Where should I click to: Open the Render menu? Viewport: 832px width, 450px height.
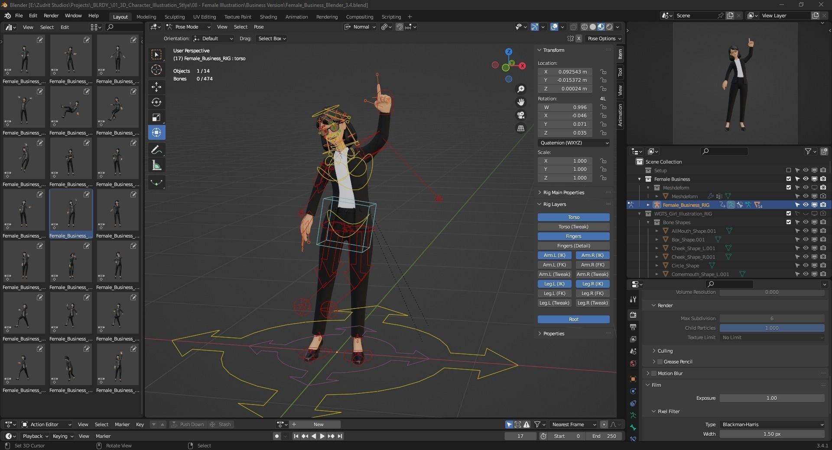point(51,16)
